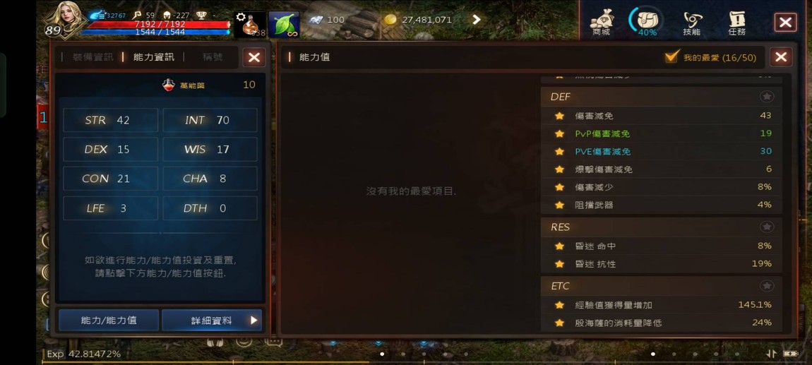Toggle the ETC section star header

[x=767, y=286]
